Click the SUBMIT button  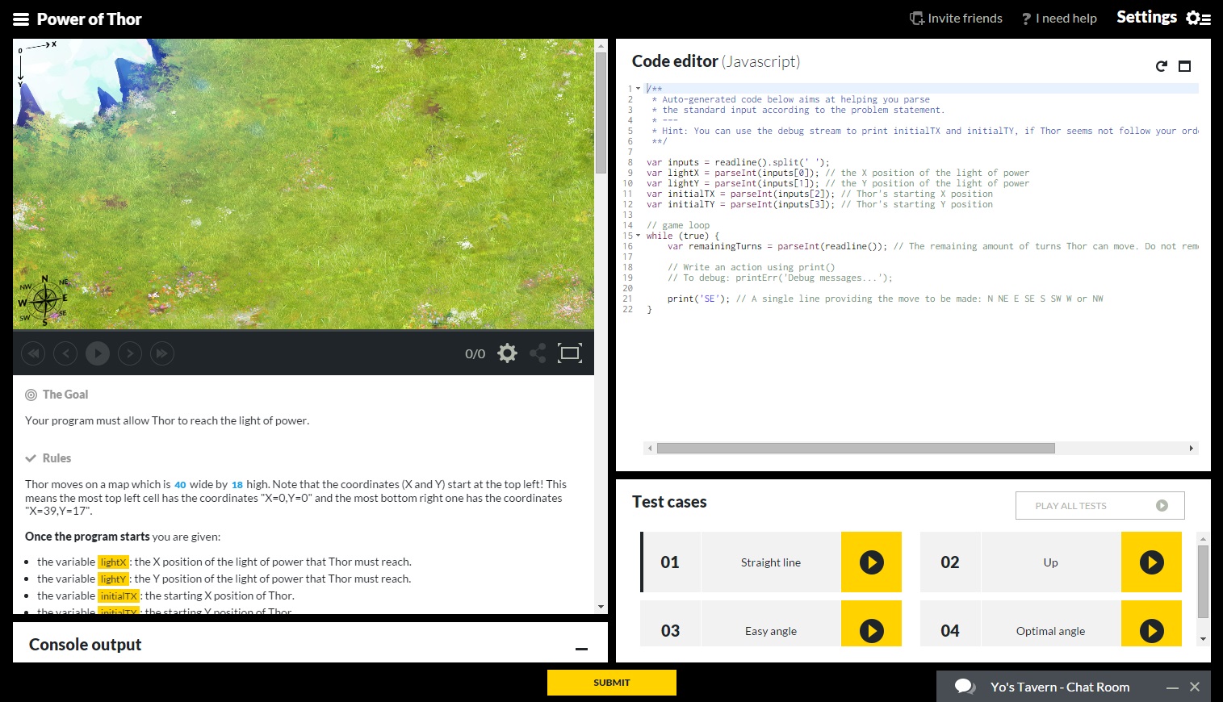pos(612,683)
